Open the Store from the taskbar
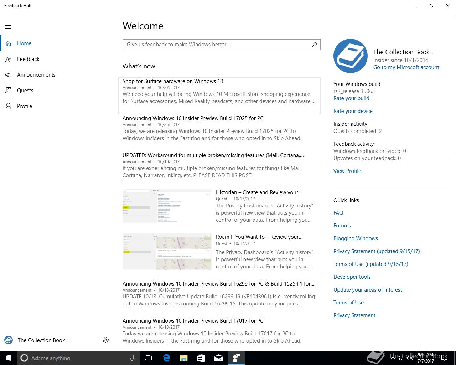Viewport: 456px width, 365px height. 201,358
